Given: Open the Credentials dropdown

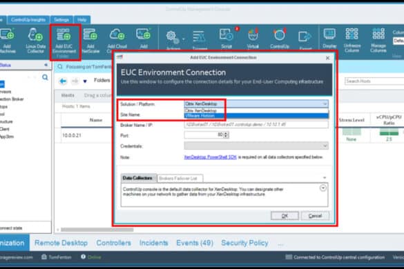Looking at the screenshot, I should (256, 146).
